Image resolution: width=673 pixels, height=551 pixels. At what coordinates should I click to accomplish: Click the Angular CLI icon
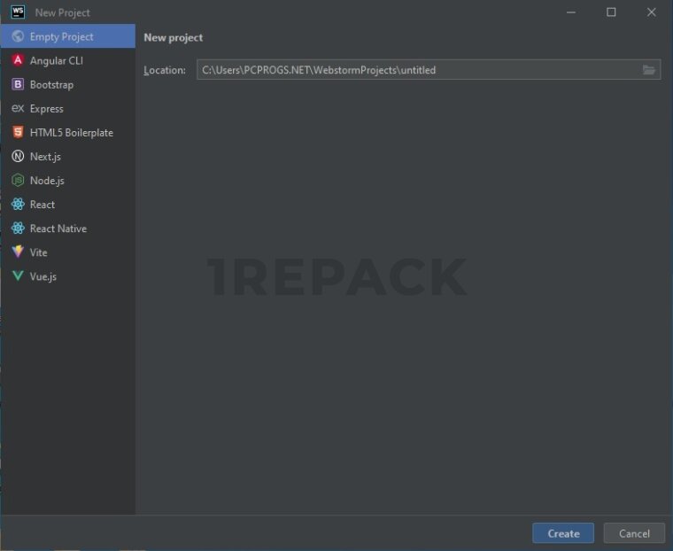coord(18,61)
